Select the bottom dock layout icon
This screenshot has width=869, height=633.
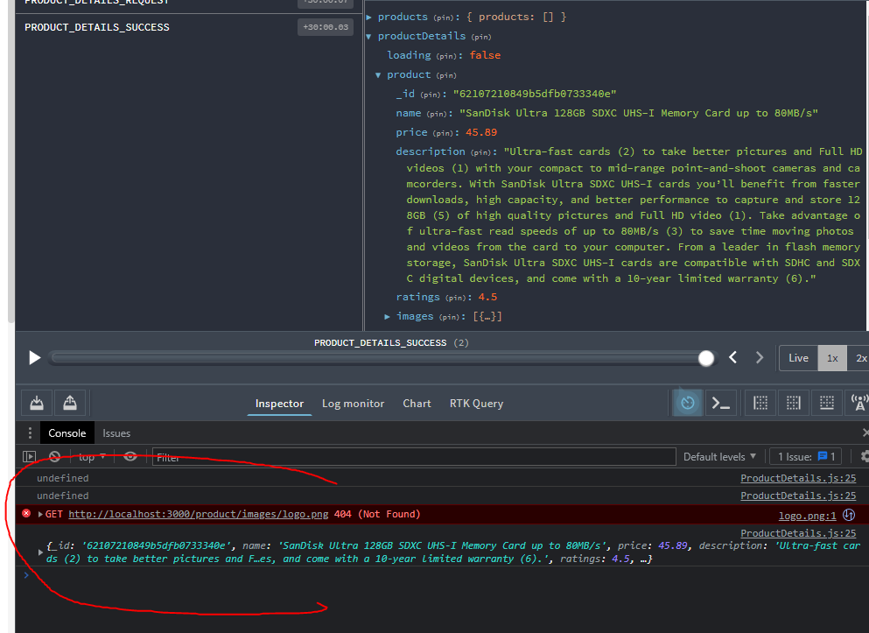(x=827, y=403)
